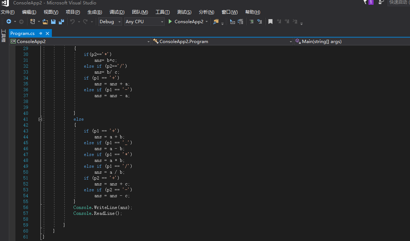This screenshot has height=241, width=410.
Task: Collapse the else block at line 41
Action: [x=40, y=119]
